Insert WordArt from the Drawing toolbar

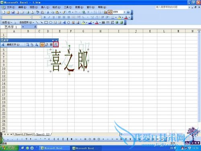pyautogui.click(x=64, y=23)
